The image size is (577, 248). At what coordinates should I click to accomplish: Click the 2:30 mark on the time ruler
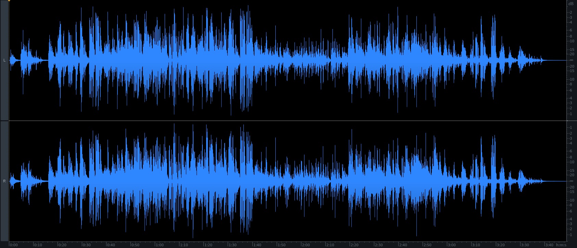pyautogui.click(x=379, y=245)
